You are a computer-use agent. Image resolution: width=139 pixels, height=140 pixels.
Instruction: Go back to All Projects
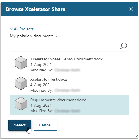24,29
